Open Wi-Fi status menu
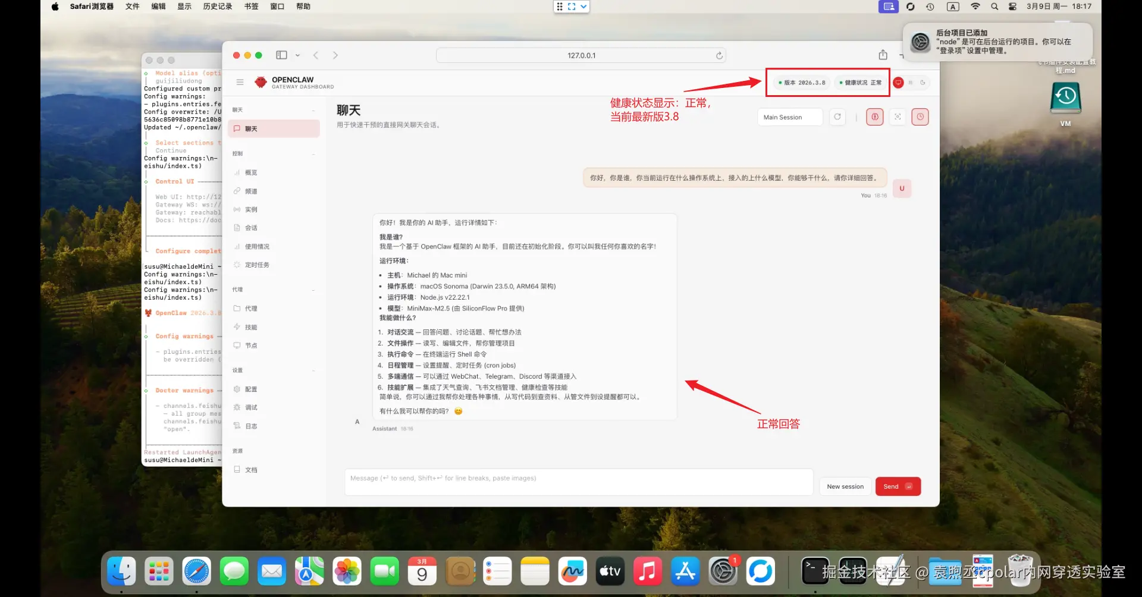This screenshot has width=1142, height=597. 975,7
